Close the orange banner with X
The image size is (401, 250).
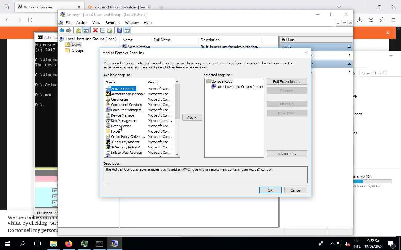pos(388,33)
